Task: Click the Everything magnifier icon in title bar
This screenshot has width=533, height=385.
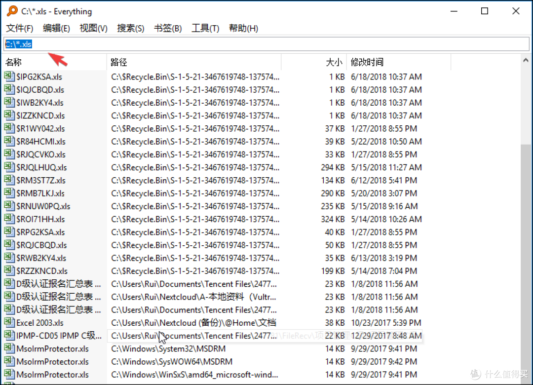Action: [x=12, y=11]
